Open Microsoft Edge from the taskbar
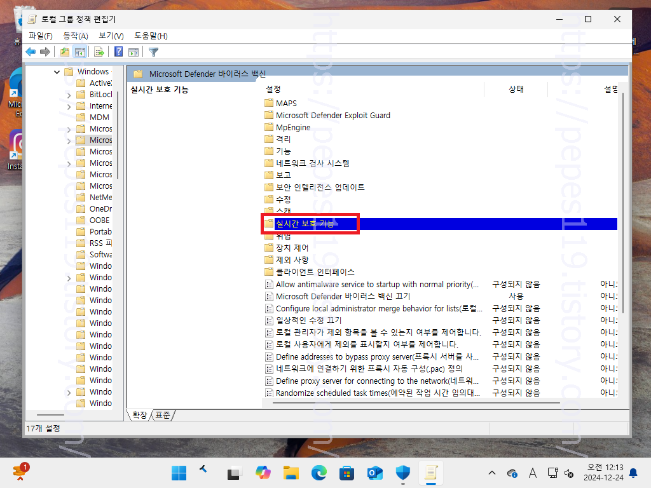Screen dimensions: 651x488 (x=319, y=473)
